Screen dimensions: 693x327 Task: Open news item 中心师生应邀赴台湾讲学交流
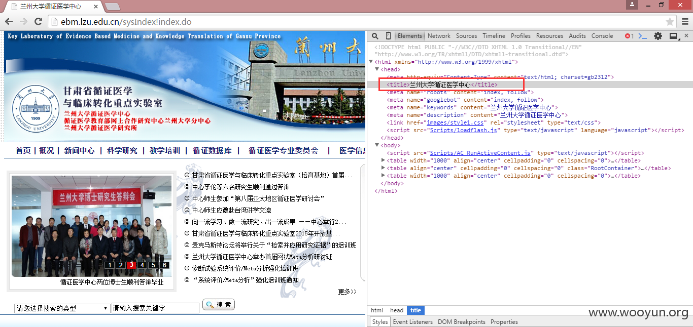pos(231,211)
